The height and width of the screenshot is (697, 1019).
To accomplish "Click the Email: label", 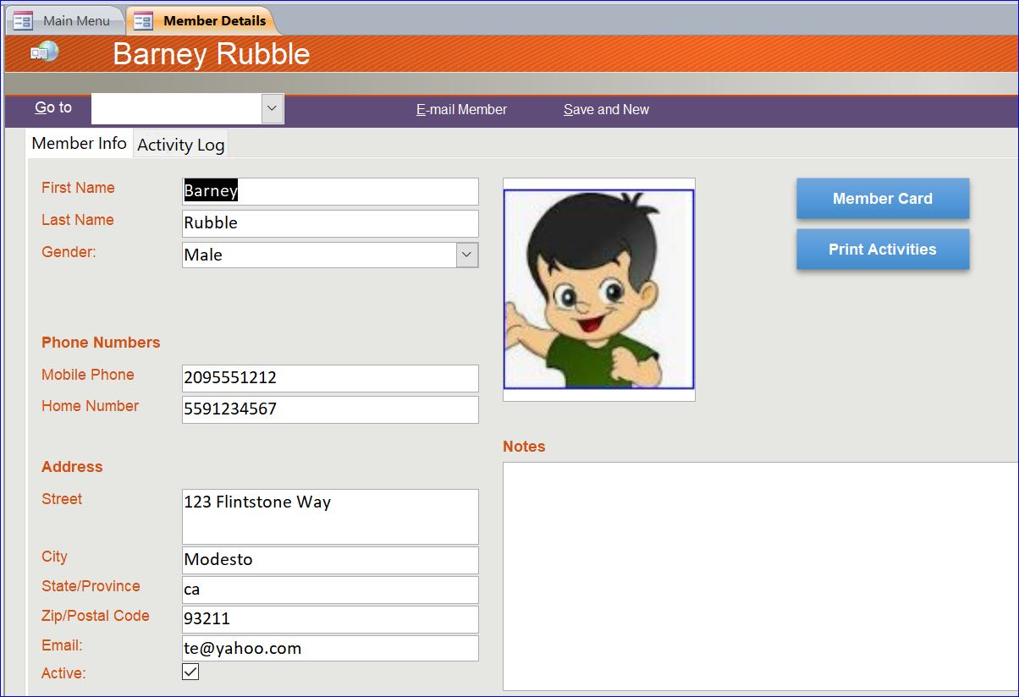I will [x=62, y=645].
